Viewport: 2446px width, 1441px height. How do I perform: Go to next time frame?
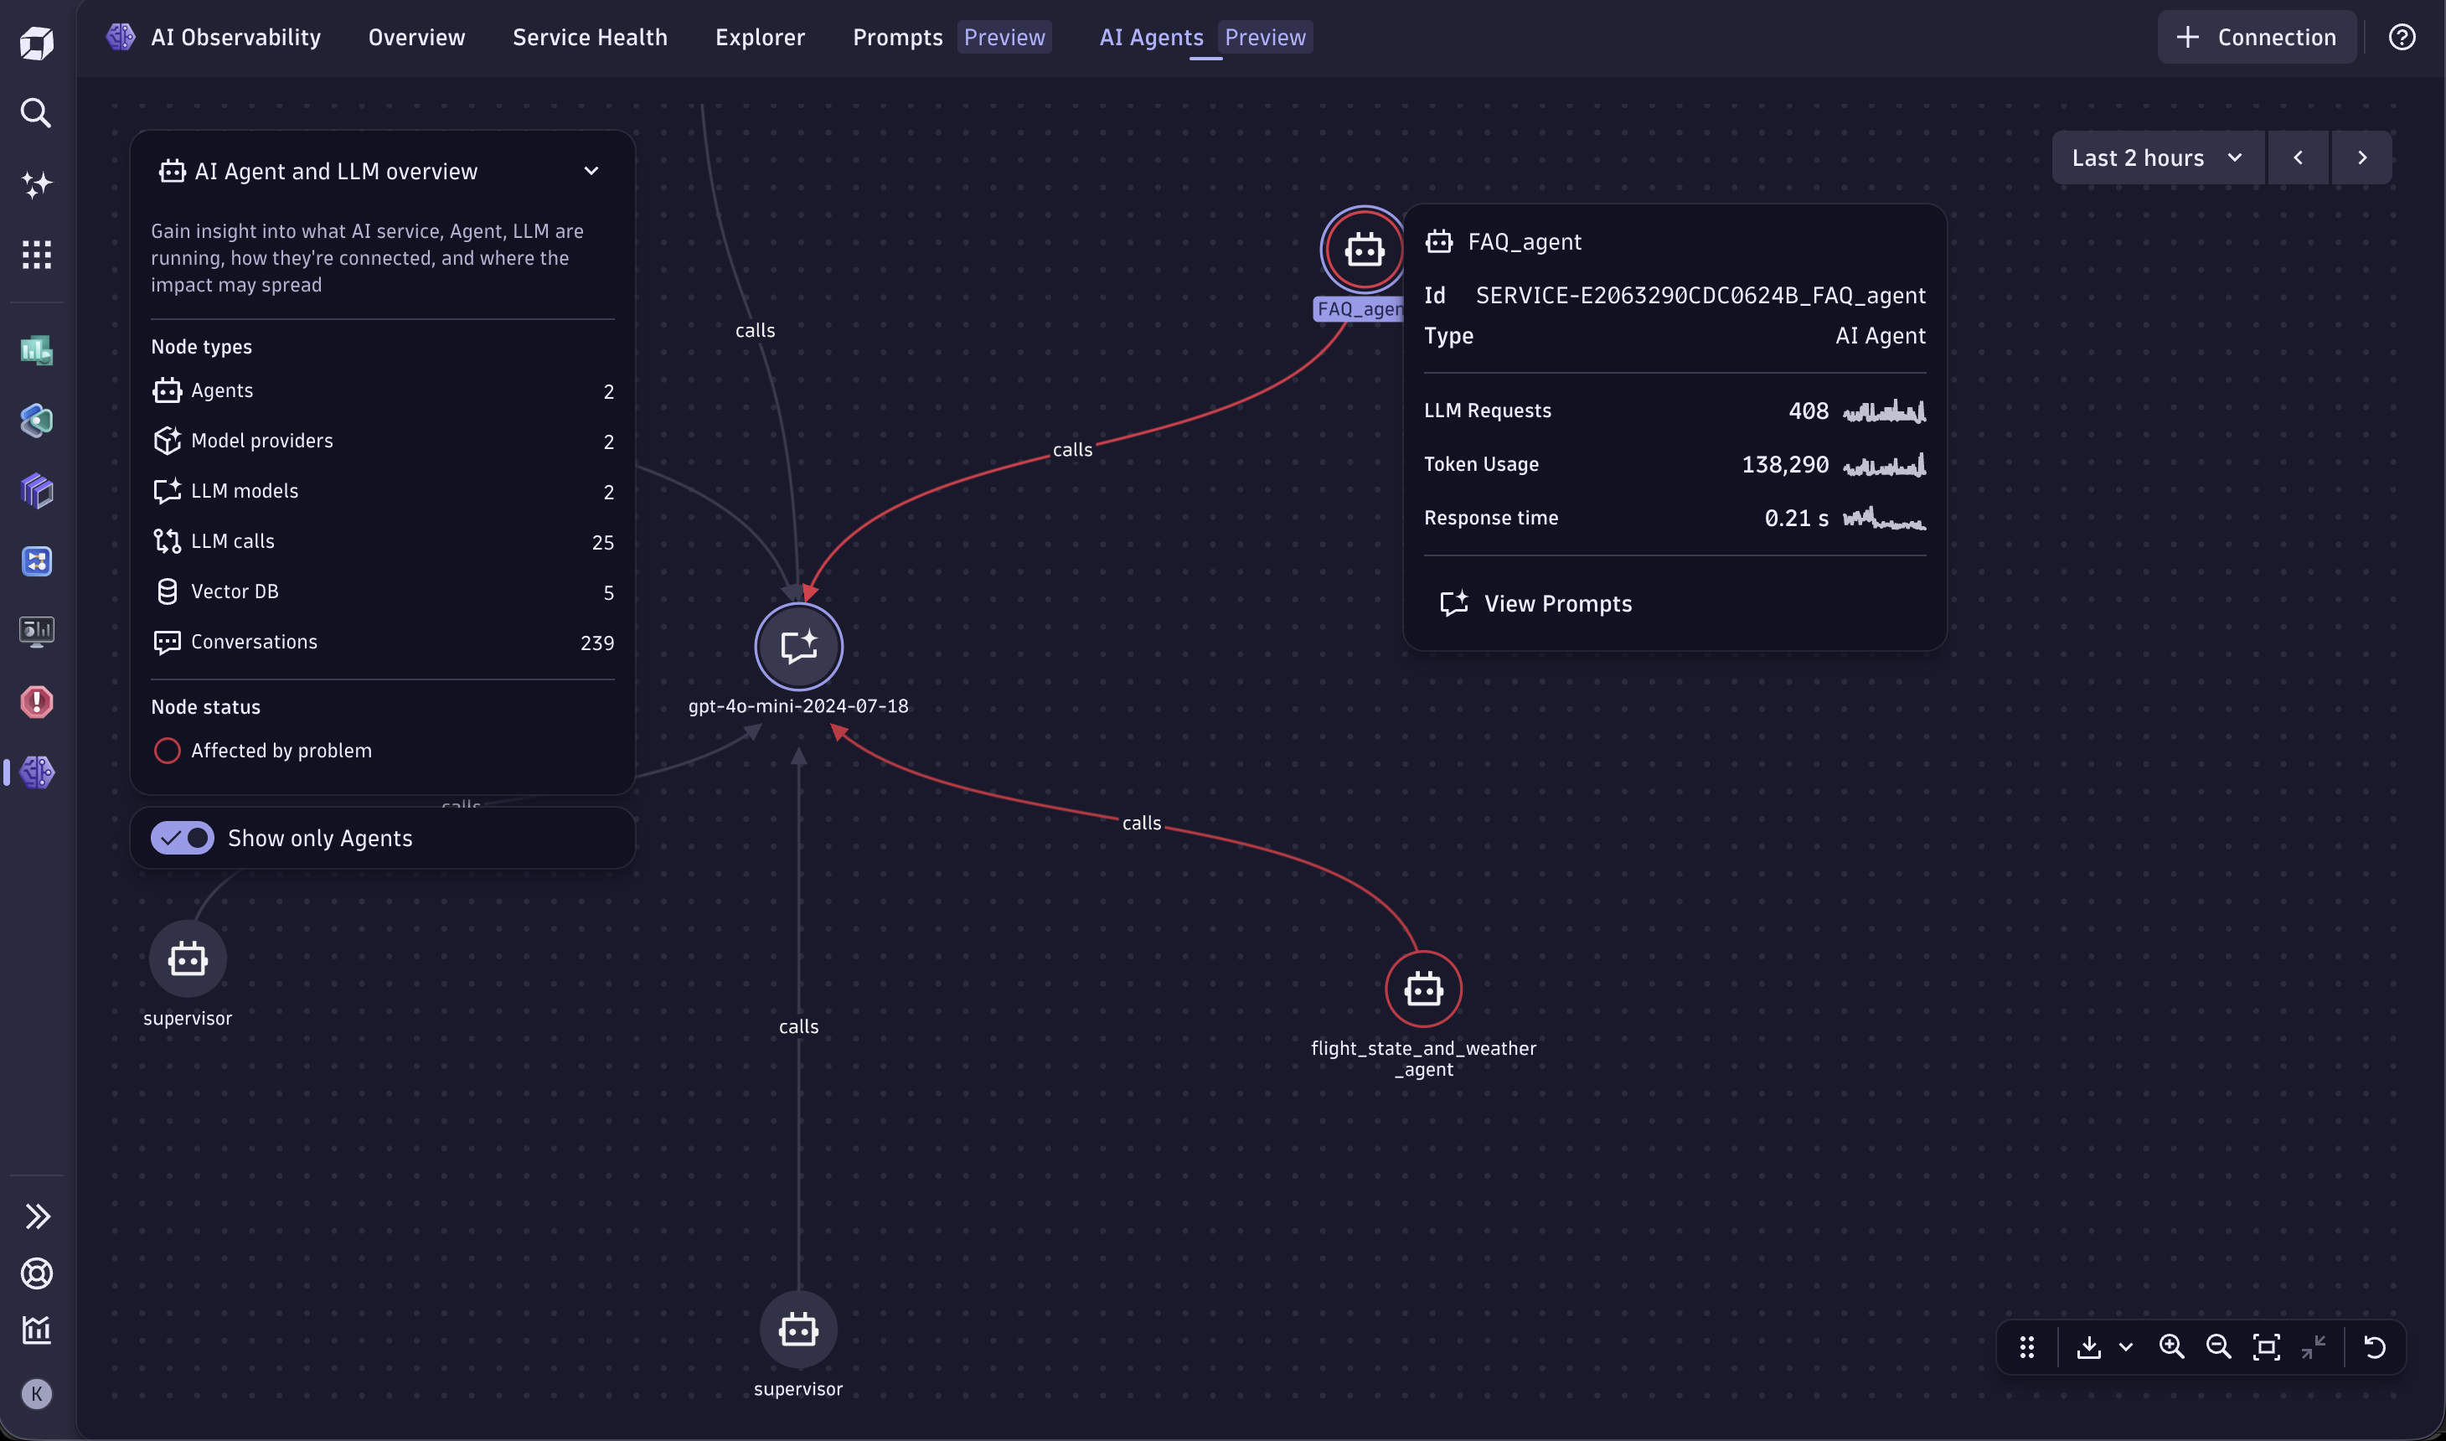tap(2361, 158)
